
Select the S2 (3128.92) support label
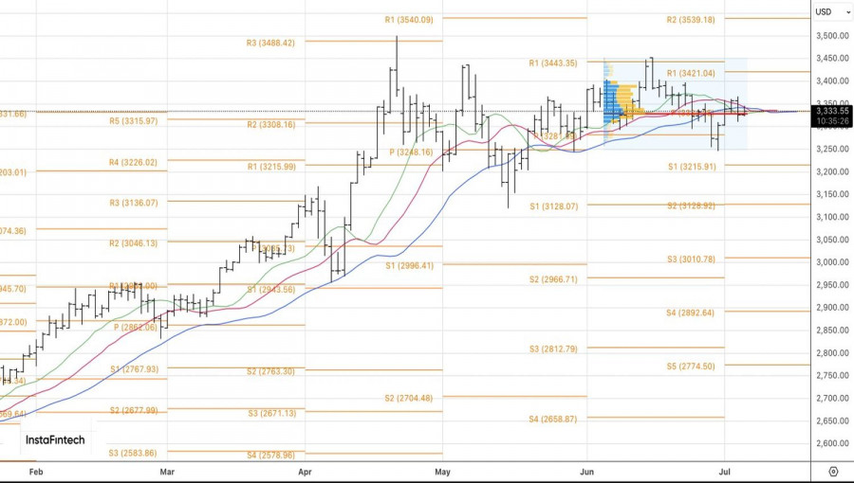[691, 206]
